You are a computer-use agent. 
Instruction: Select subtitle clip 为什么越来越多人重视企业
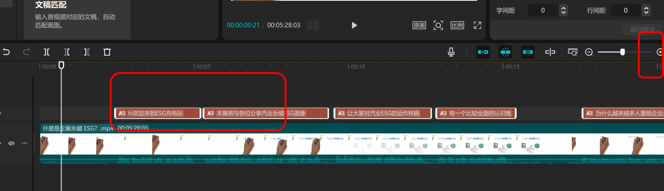623,113
